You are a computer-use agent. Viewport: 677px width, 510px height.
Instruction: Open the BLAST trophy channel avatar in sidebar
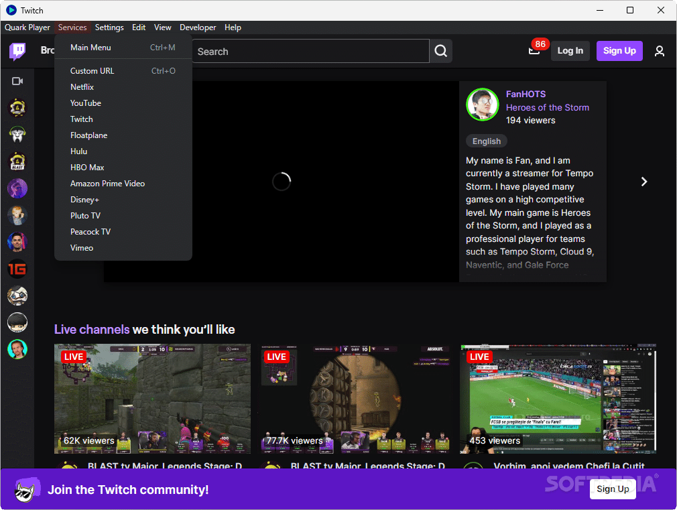pyautogui.click(x=17, y=162)
